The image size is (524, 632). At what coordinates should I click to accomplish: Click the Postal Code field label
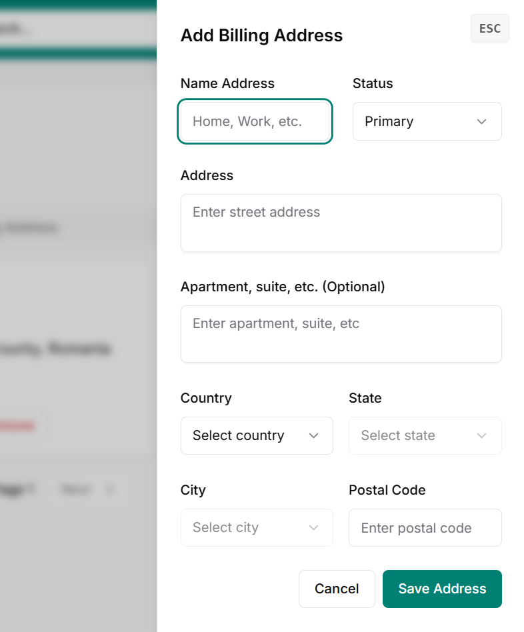387,490
